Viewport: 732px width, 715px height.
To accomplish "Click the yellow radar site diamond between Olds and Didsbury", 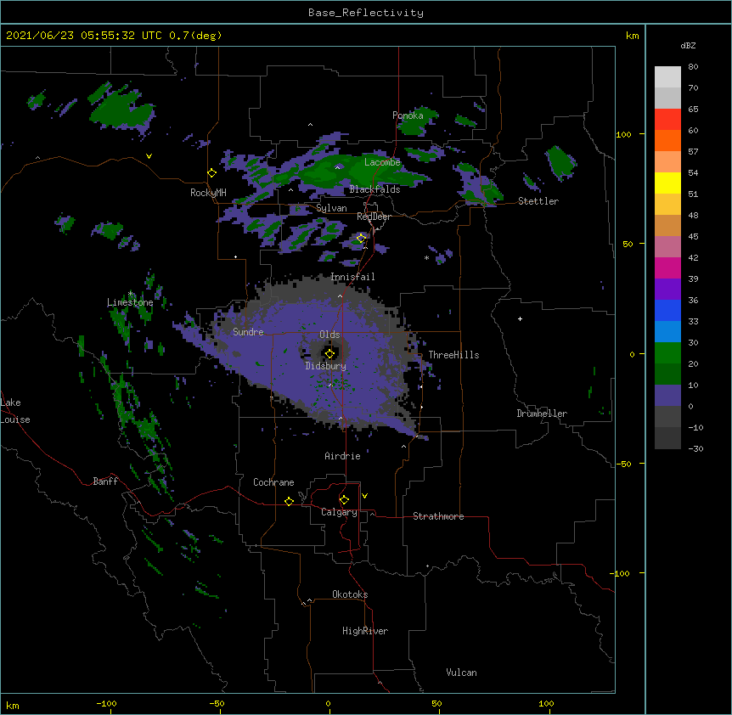I will (329, 354).
